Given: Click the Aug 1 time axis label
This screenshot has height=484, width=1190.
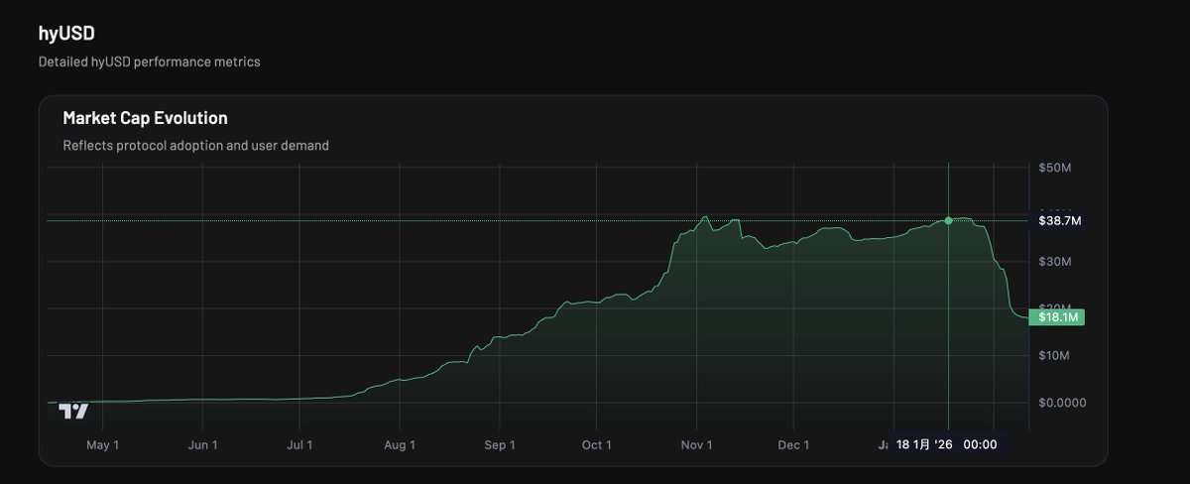Looking at the screenshot, I should [x=400, y=445].
